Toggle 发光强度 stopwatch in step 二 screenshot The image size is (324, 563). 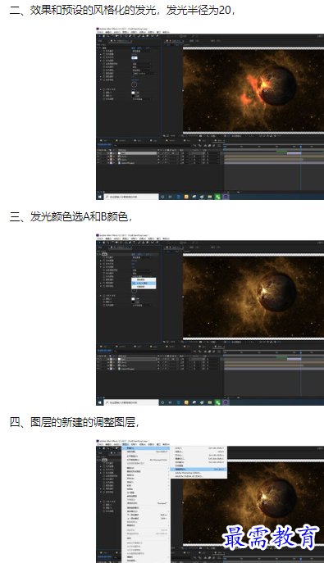(104, 61)
